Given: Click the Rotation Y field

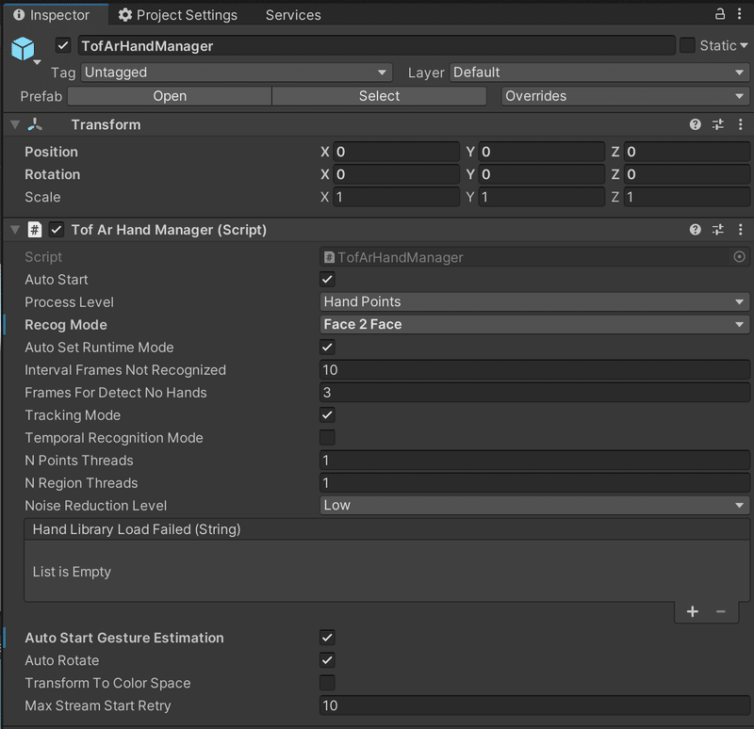Looking at the screenshot, I should click(541, 174).
